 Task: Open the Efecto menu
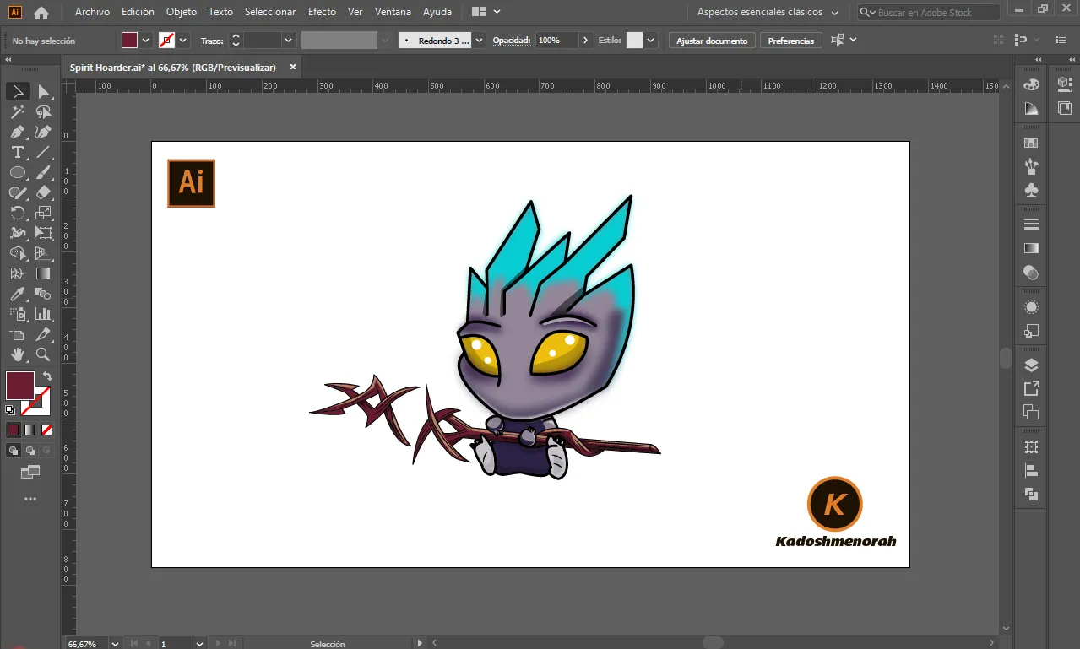[322, 12]
